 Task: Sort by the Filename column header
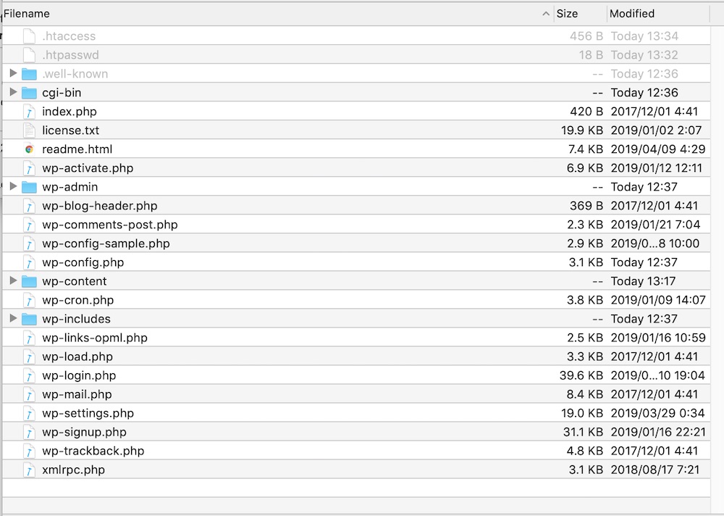pyautogui.click(x=278, y=14)
